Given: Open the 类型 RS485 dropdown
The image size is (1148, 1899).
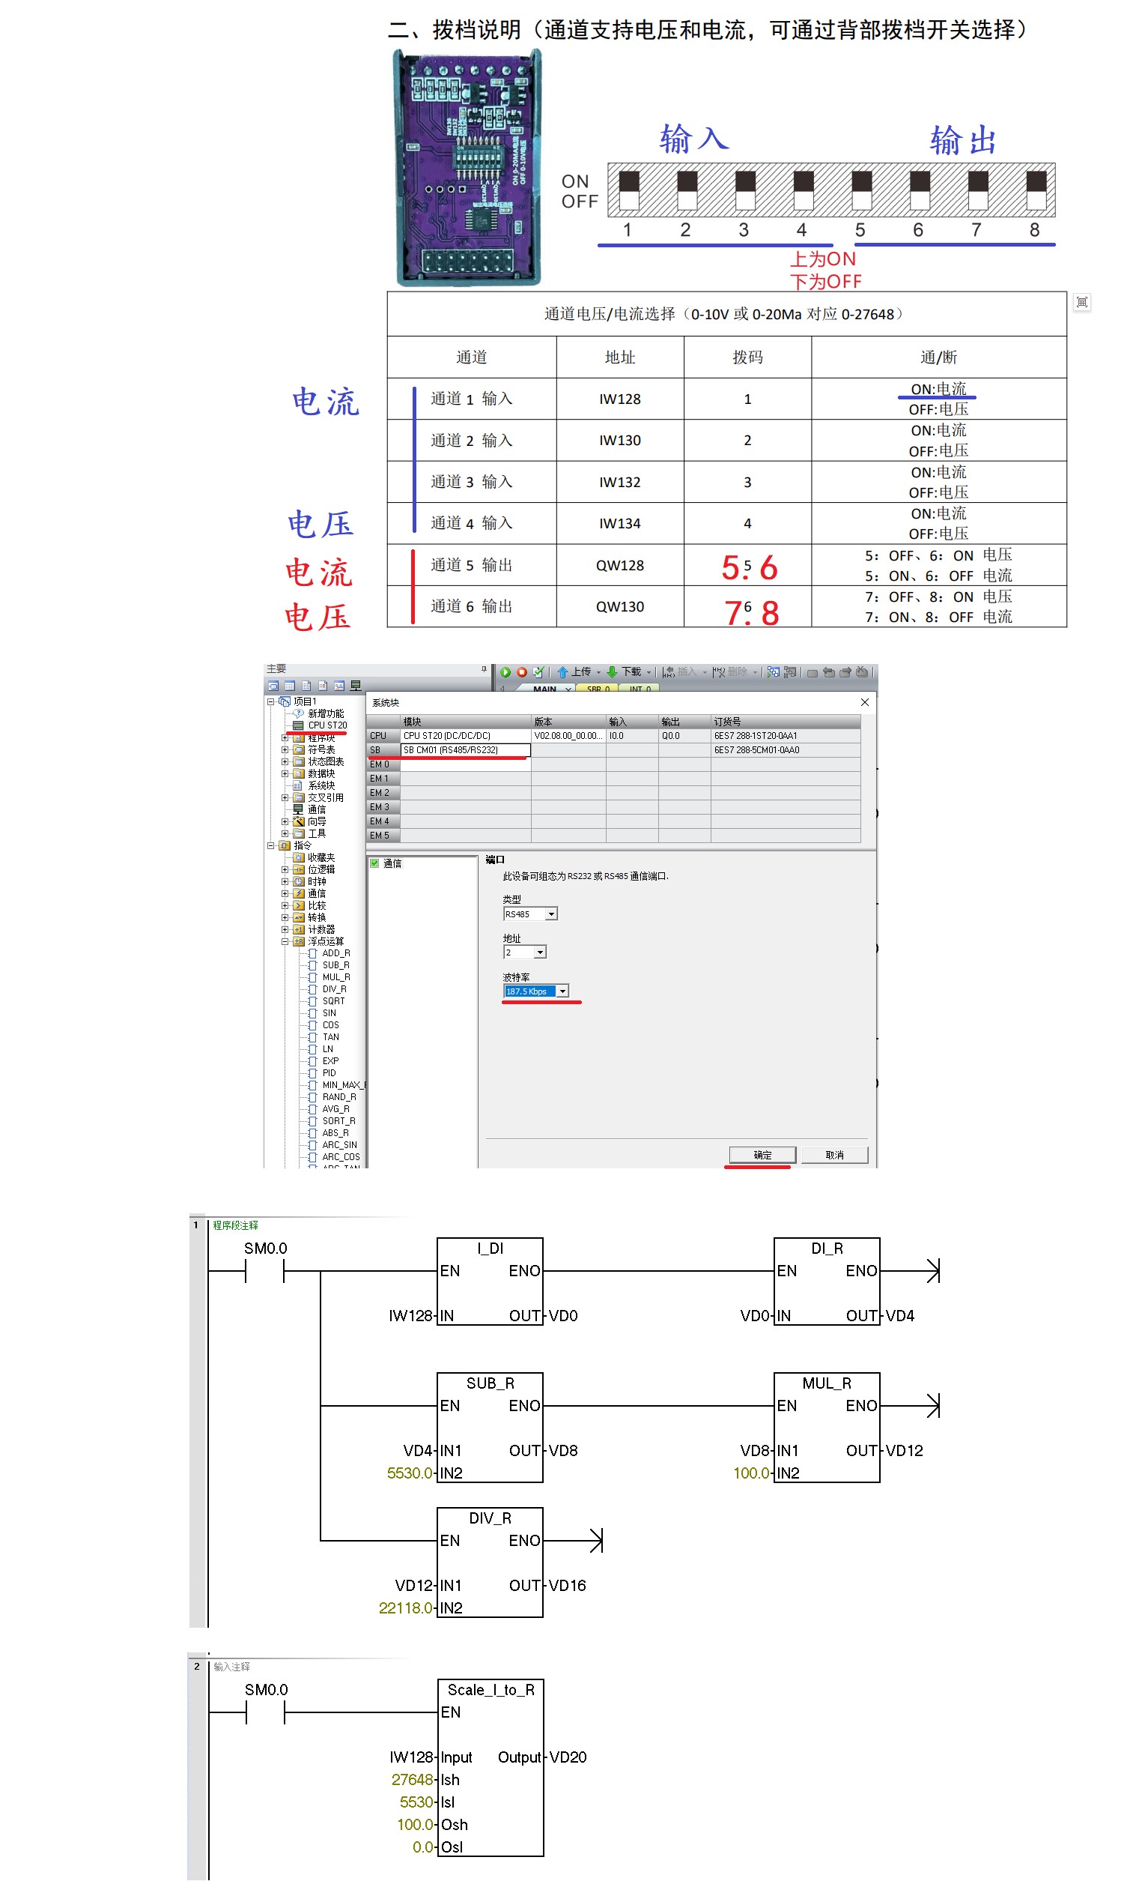Looking at the screenshot, I should pos(551,914).
